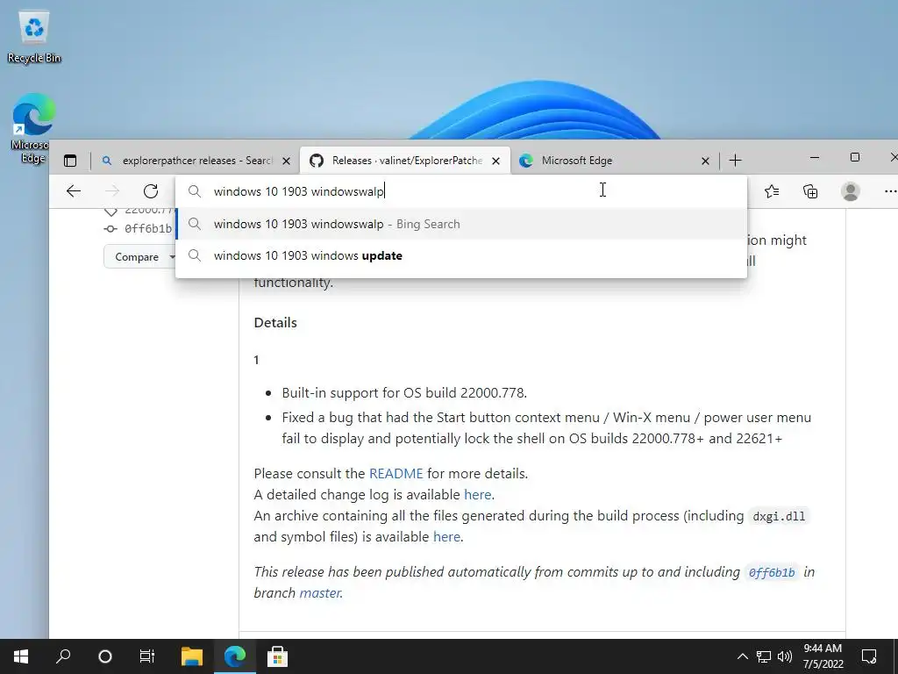This screenshot has height=674, width=898.
Task: Click the network status tray icon
Action: pos(764,656)
